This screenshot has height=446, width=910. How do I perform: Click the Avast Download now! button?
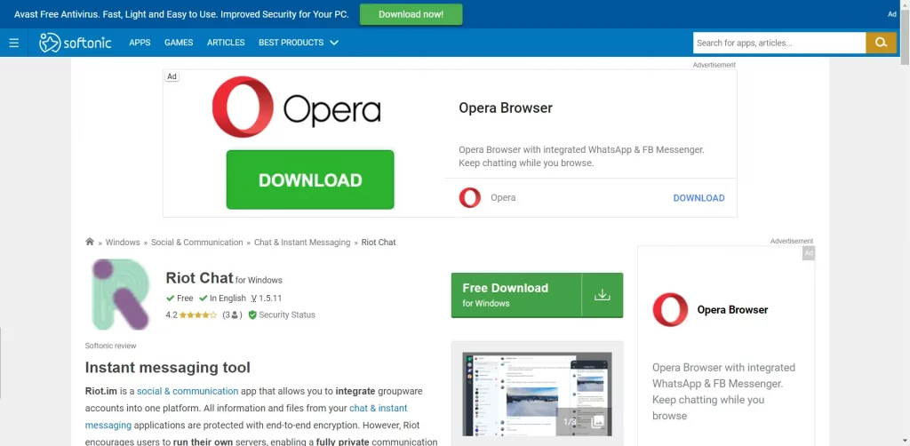(411, 14)
